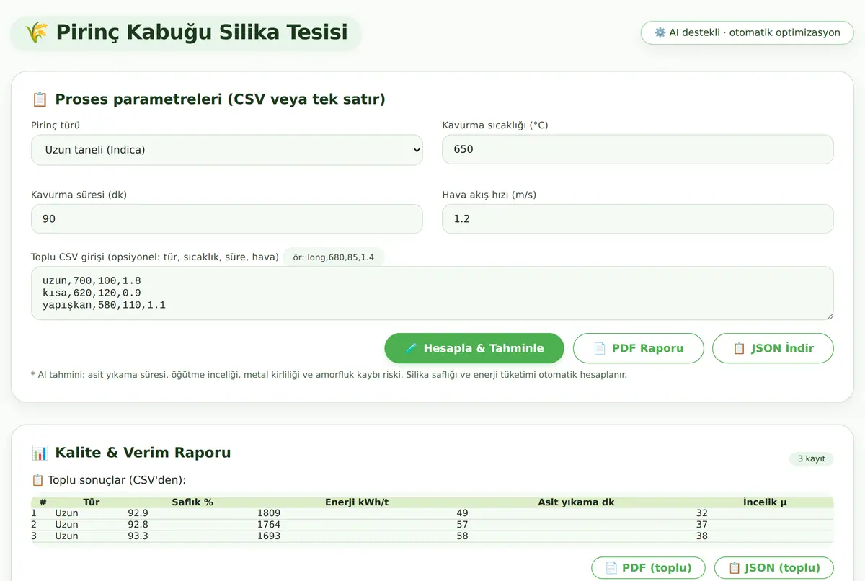Click the chart icon beside Kalite & Verim Raporu

pos(40,453)
